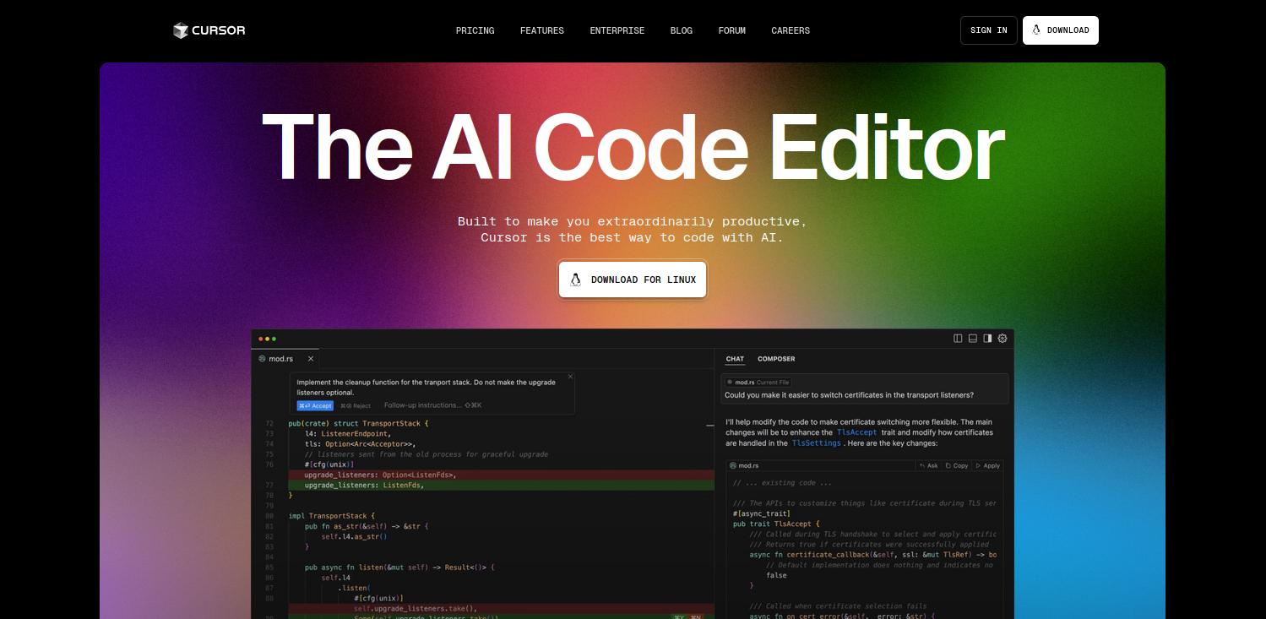Viewport: 1266px width, 619px height.
Task: Click the yellow window dot in editor
Action: (267, 339)
